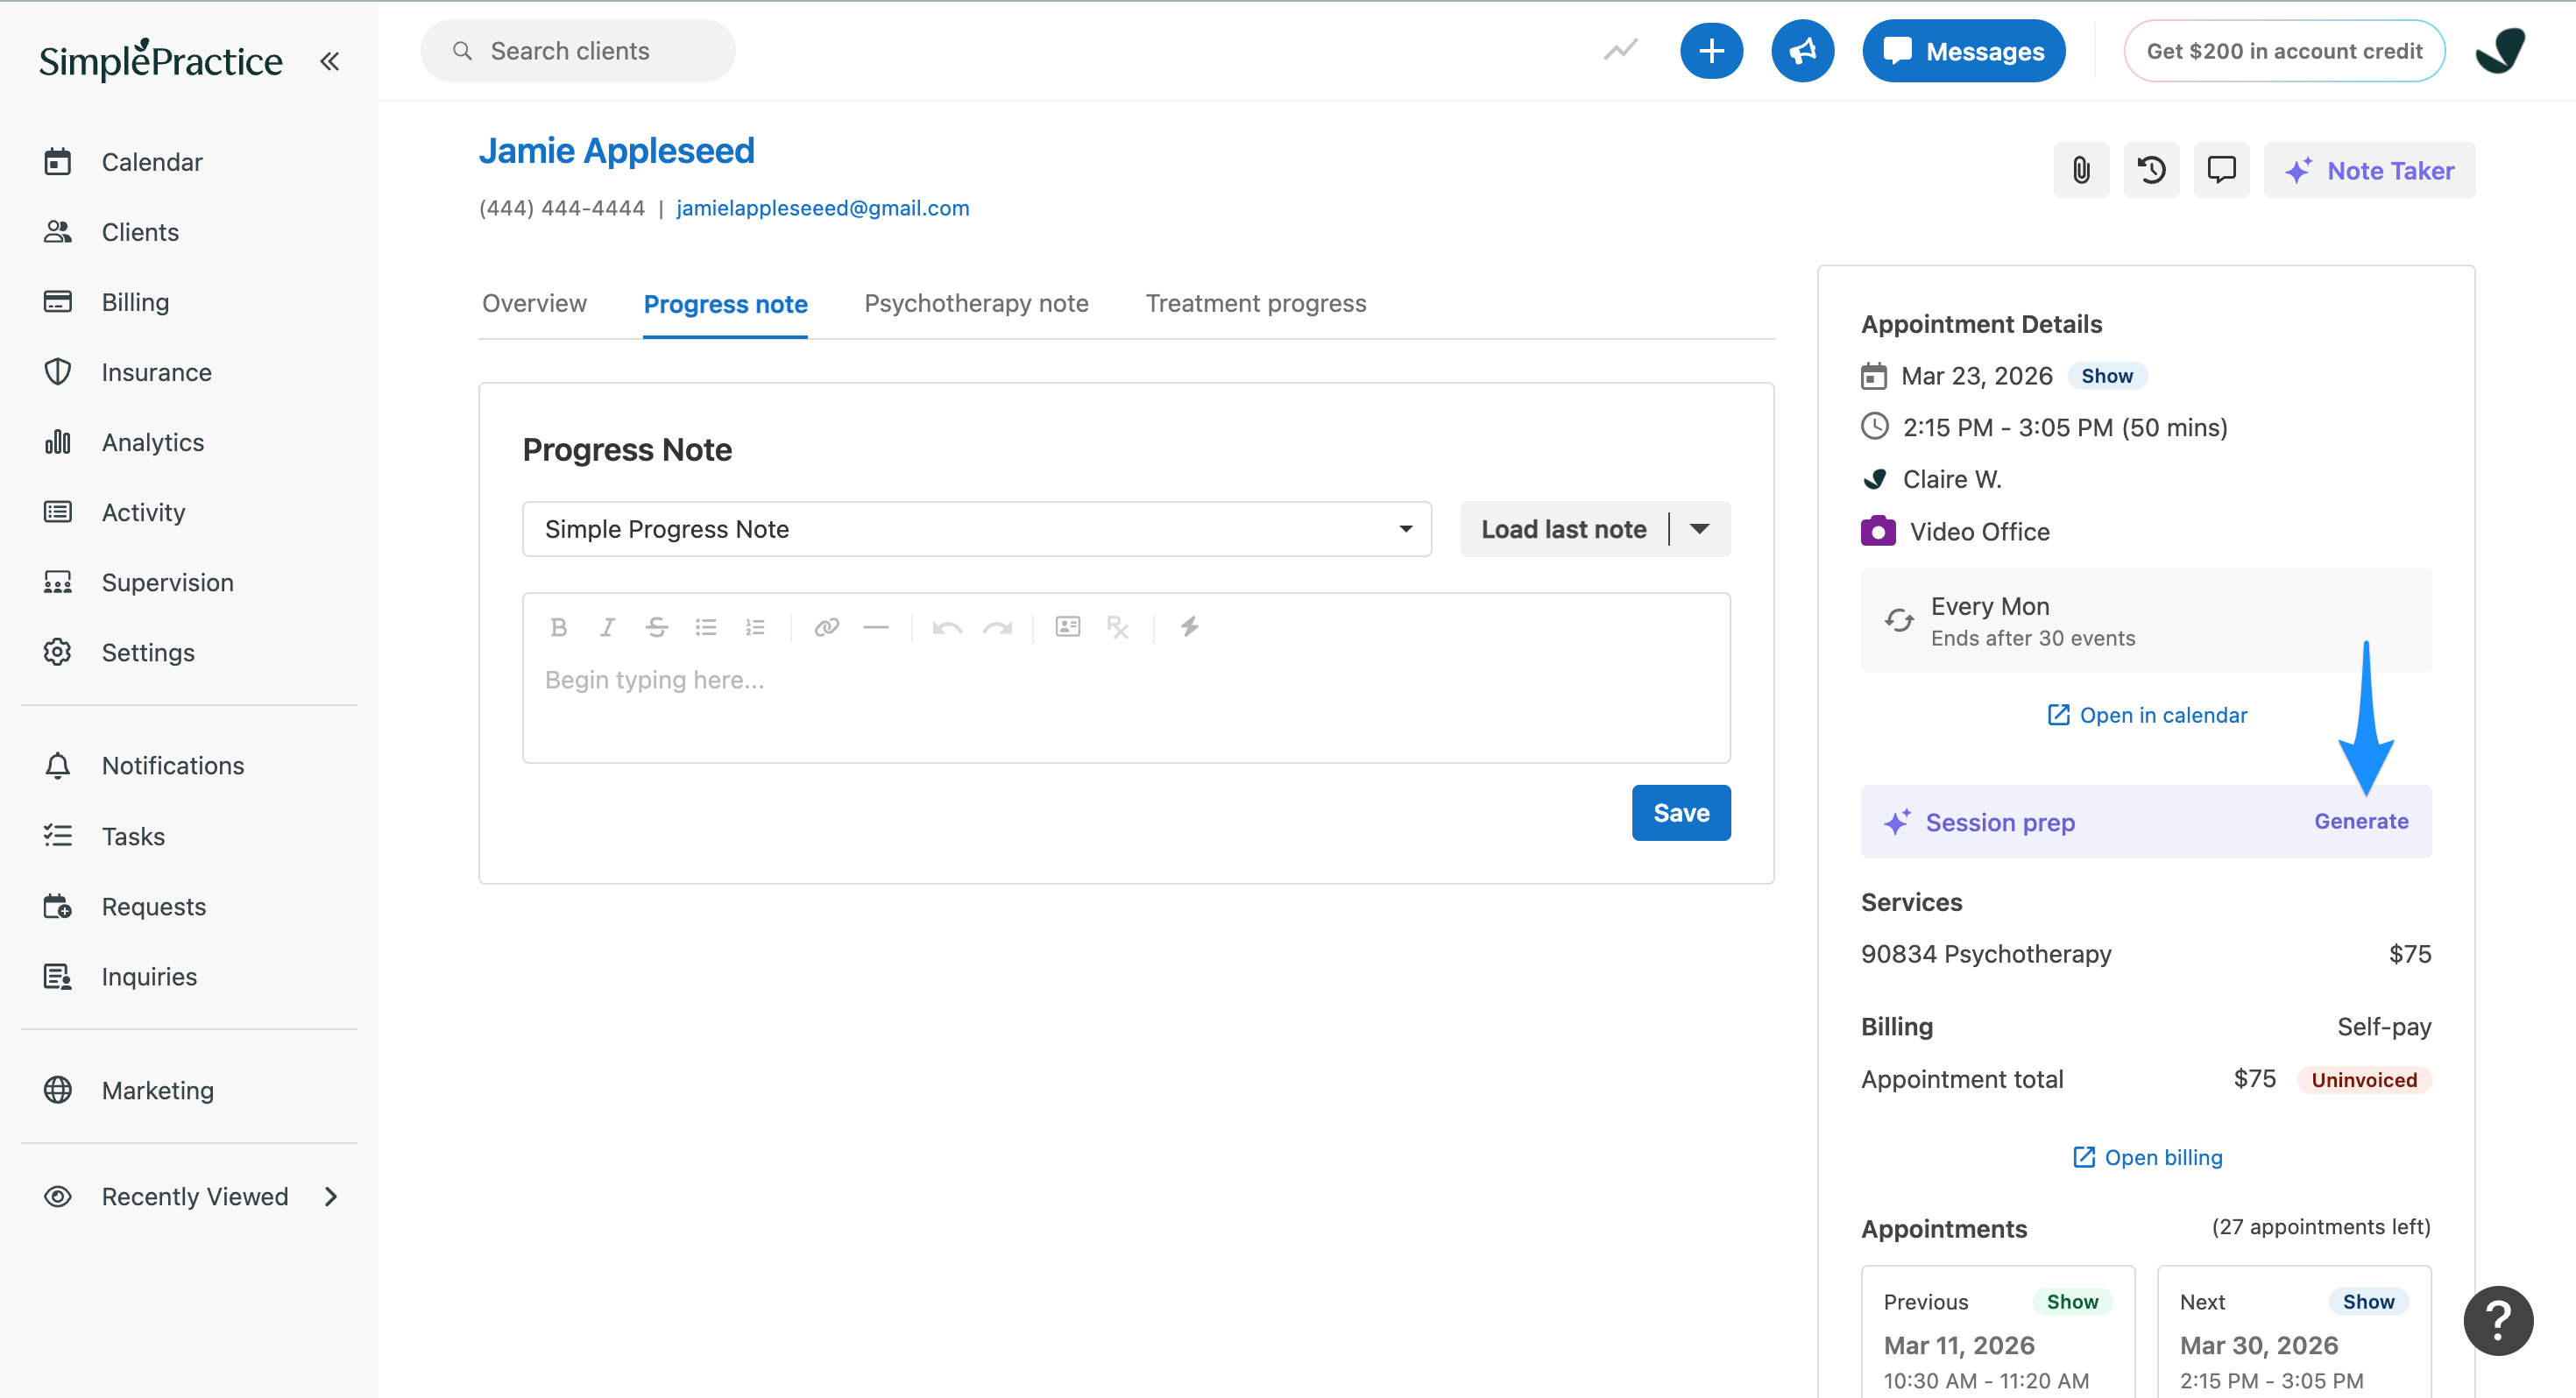Click the Uninvoiced status badge

tap(2363, 1080)
